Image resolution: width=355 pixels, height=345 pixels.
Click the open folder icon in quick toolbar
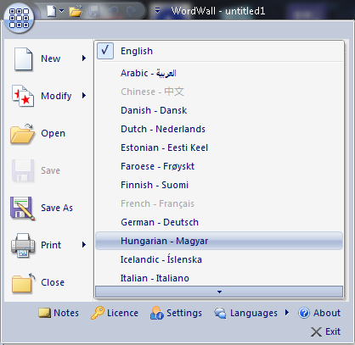76,11
